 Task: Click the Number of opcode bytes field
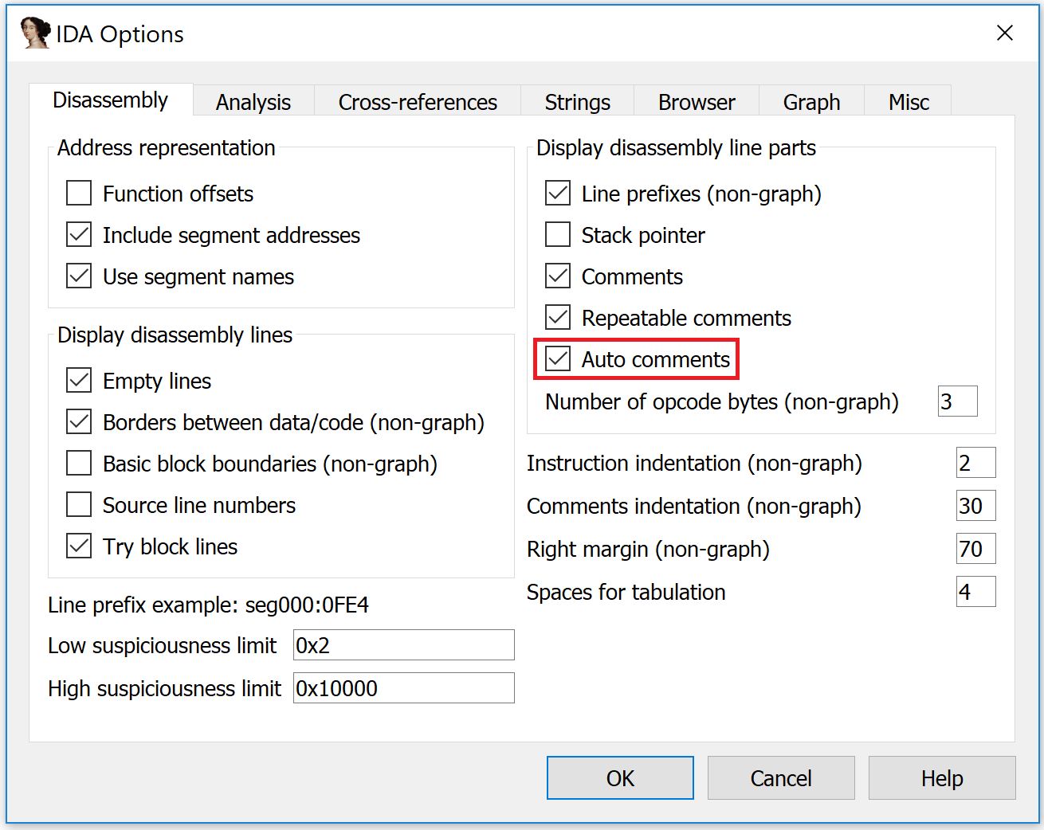click(957, 401)
